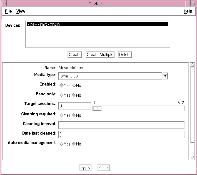Viewport: 197px width, 175px height.
Task: Click the Cleaning interval text field
Action: point(121,125)
